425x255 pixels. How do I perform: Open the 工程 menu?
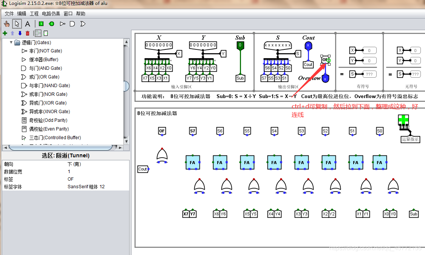(x=34, y=14)
